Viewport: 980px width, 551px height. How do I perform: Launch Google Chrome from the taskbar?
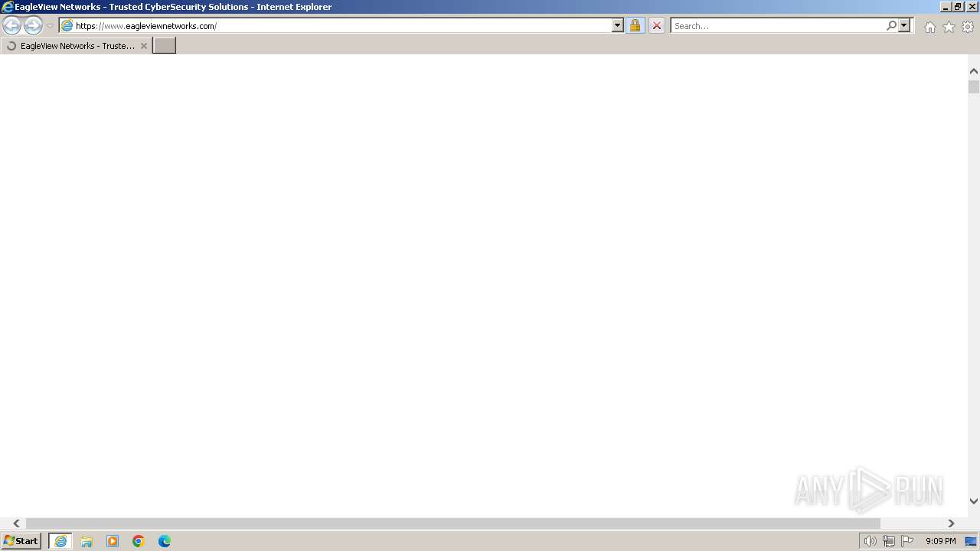point(139,541)
